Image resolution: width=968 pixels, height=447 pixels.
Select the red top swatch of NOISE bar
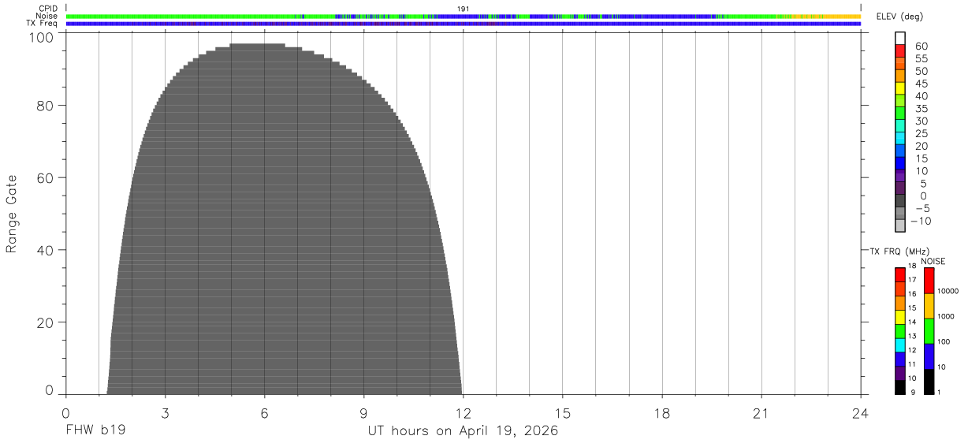(929, 281)
